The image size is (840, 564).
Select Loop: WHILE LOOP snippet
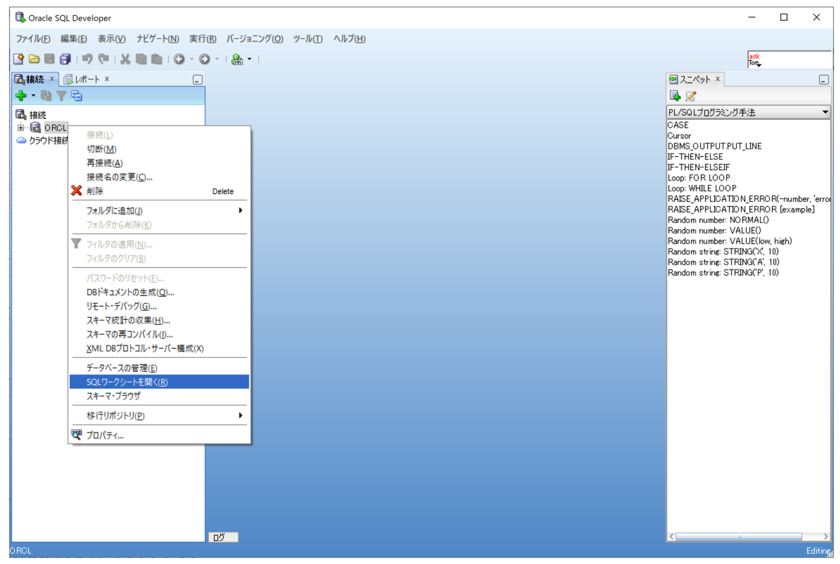[702, 188]
